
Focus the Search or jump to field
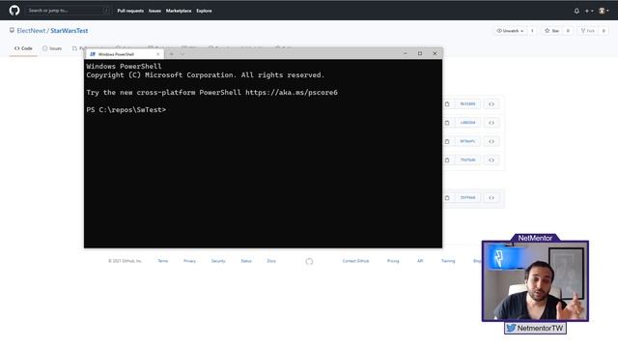point(68,11)
